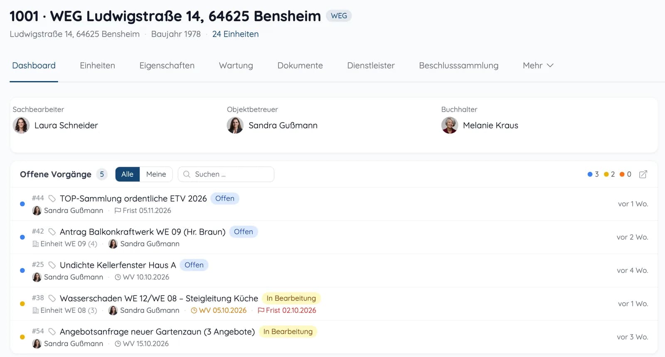Click the red flag icon at Frist 02.10.2026
665x357 pixels.
[x=261, y=310]
